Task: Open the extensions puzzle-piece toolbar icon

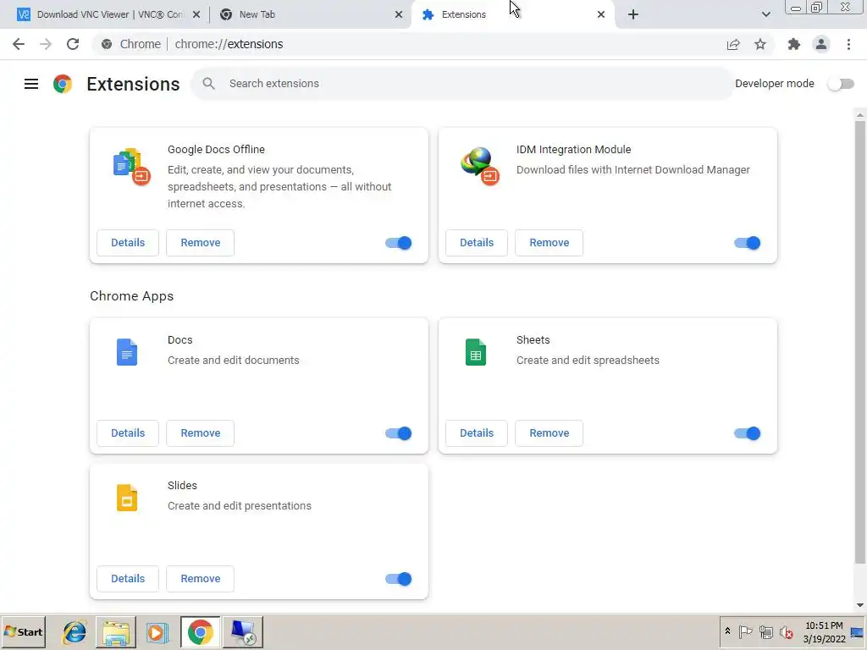Action: click(794, 44)
